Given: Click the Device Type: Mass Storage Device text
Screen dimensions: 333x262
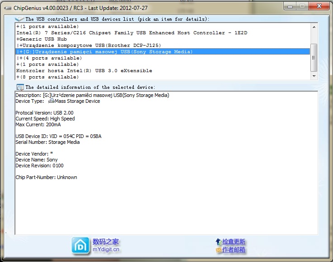Looking at the screenshot, I should pos(58,101).
